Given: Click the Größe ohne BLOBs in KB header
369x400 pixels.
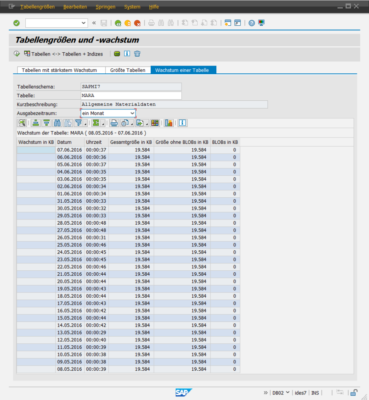Looking at the screenshot, I should coord(182,142).
